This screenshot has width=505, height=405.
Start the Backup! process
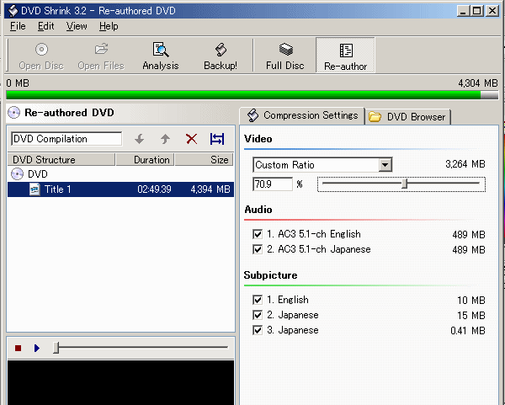click(x=221, y=56)
